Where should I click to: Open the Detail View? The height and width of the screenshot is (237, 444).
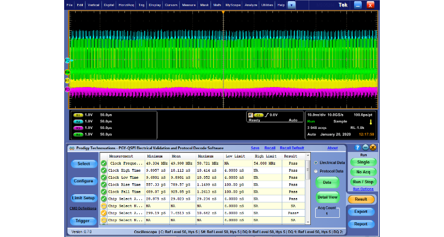click(x=327, y=197)
